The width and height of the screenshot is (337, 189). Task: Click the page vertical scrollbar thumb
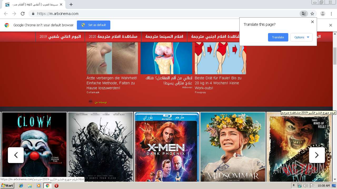tap(335, 56)
